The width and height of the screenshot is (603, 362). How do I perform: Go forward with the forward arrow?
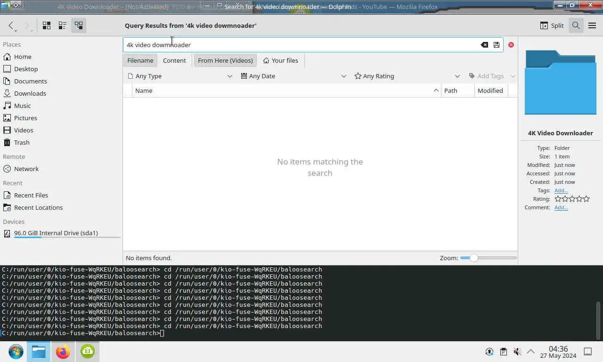(x=27, y=25)
